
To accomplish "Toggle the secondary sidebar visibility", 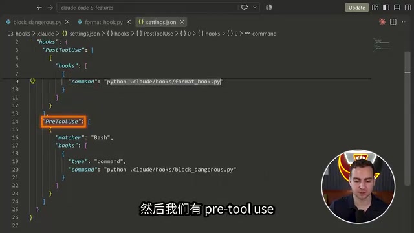I will click(x=408, y=7).
